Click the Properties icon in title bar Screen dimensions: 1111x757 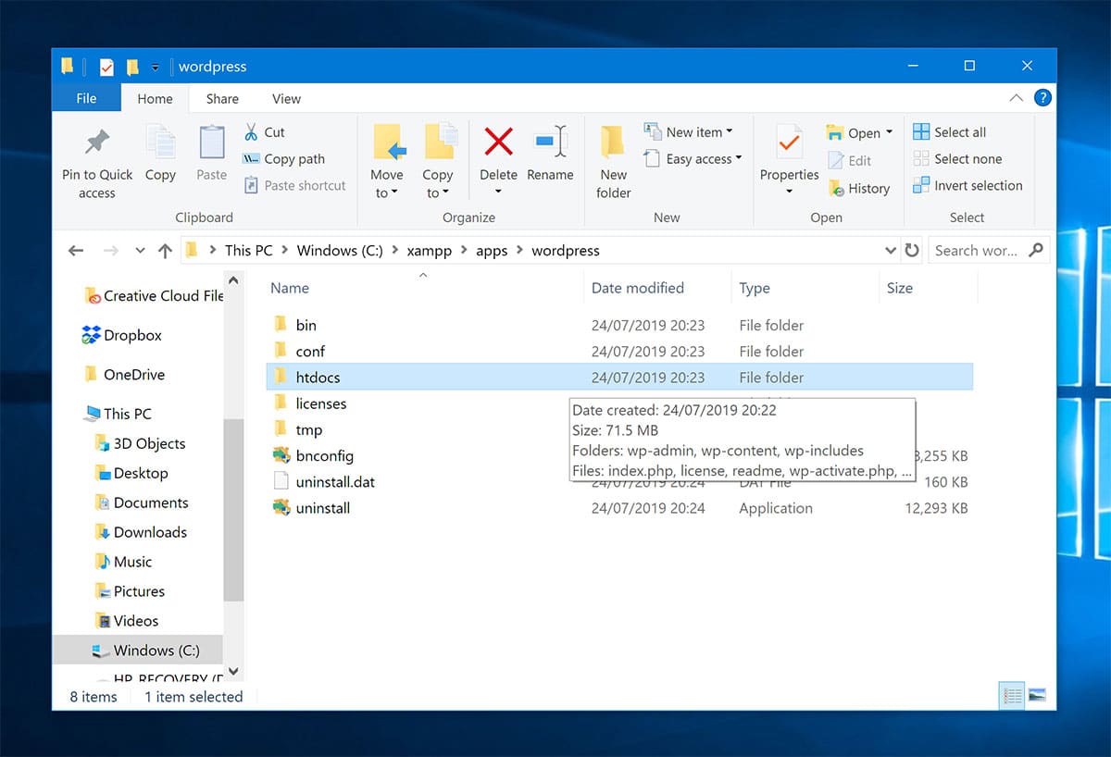pyautogui.click(x=106, y=67)
